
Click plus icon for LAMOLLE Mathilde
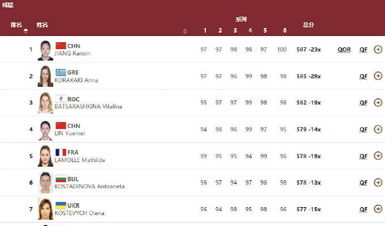pyautogui.click(x=378, y=156)
